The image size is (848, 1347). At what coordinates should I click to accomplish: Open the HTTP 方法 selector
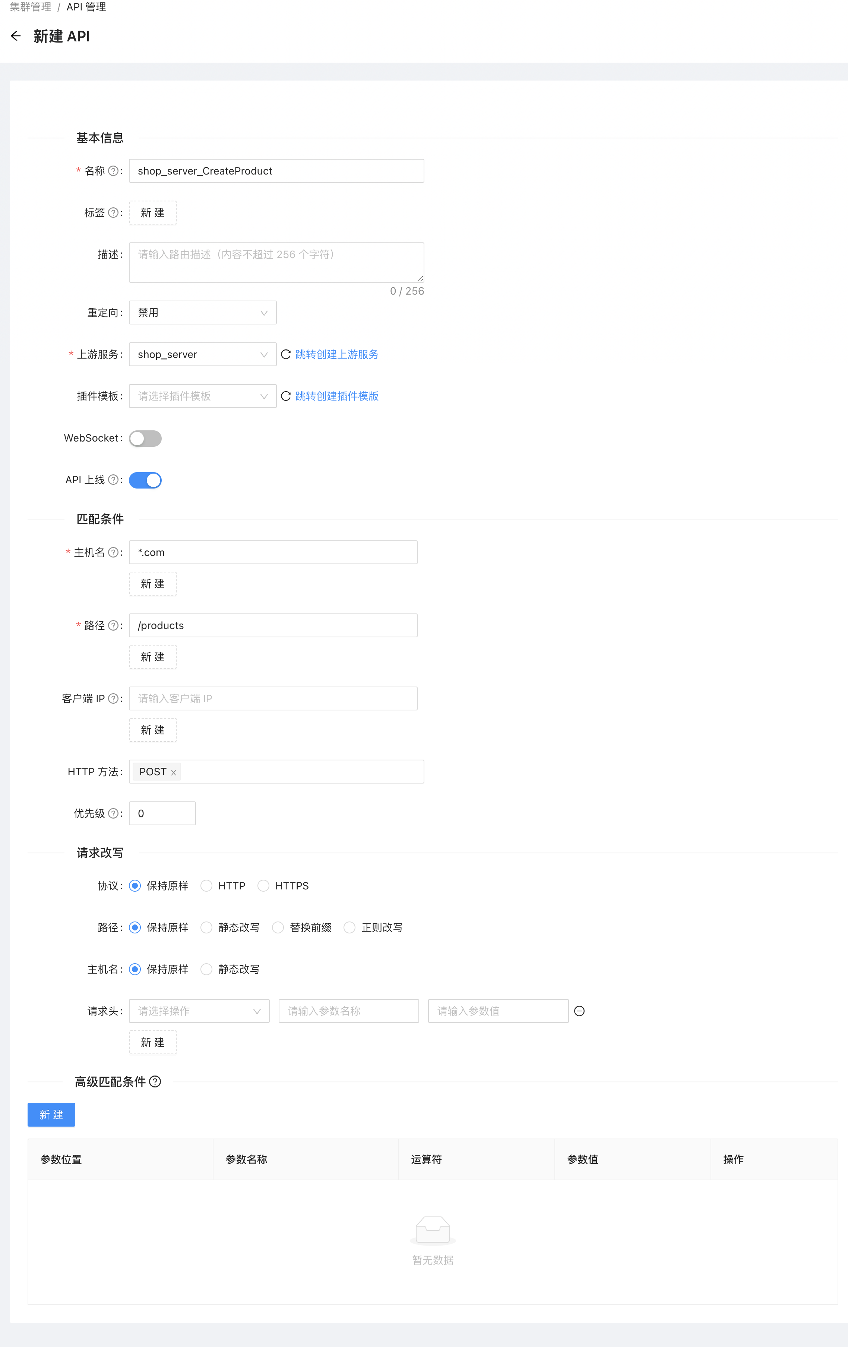(277, 772)
